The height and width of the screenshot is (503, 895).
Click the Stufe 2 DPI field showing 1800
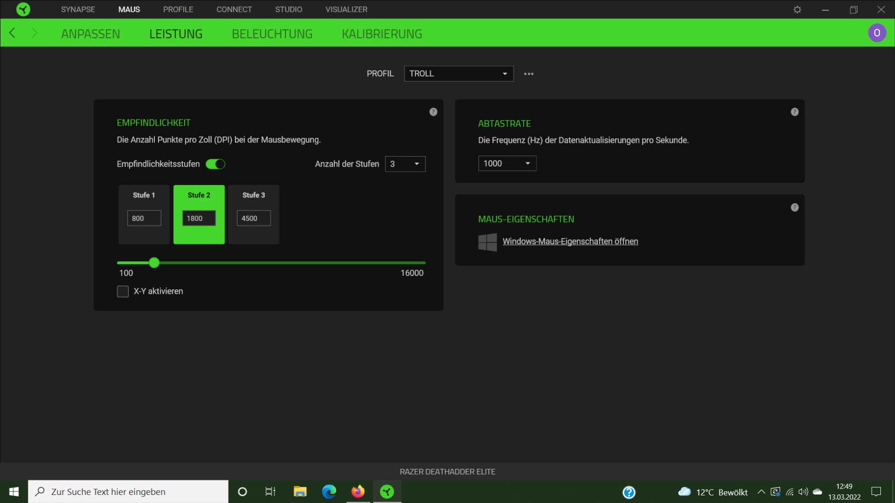[x=199, y=218]
